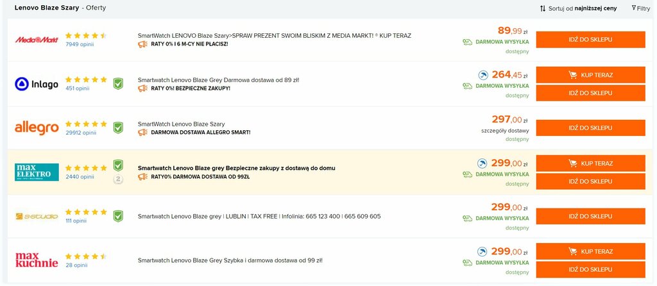The width and height of the screenshot is (657, 286).
Task: Click the star rating for Max Kuchnie
Action: point(87,257)
